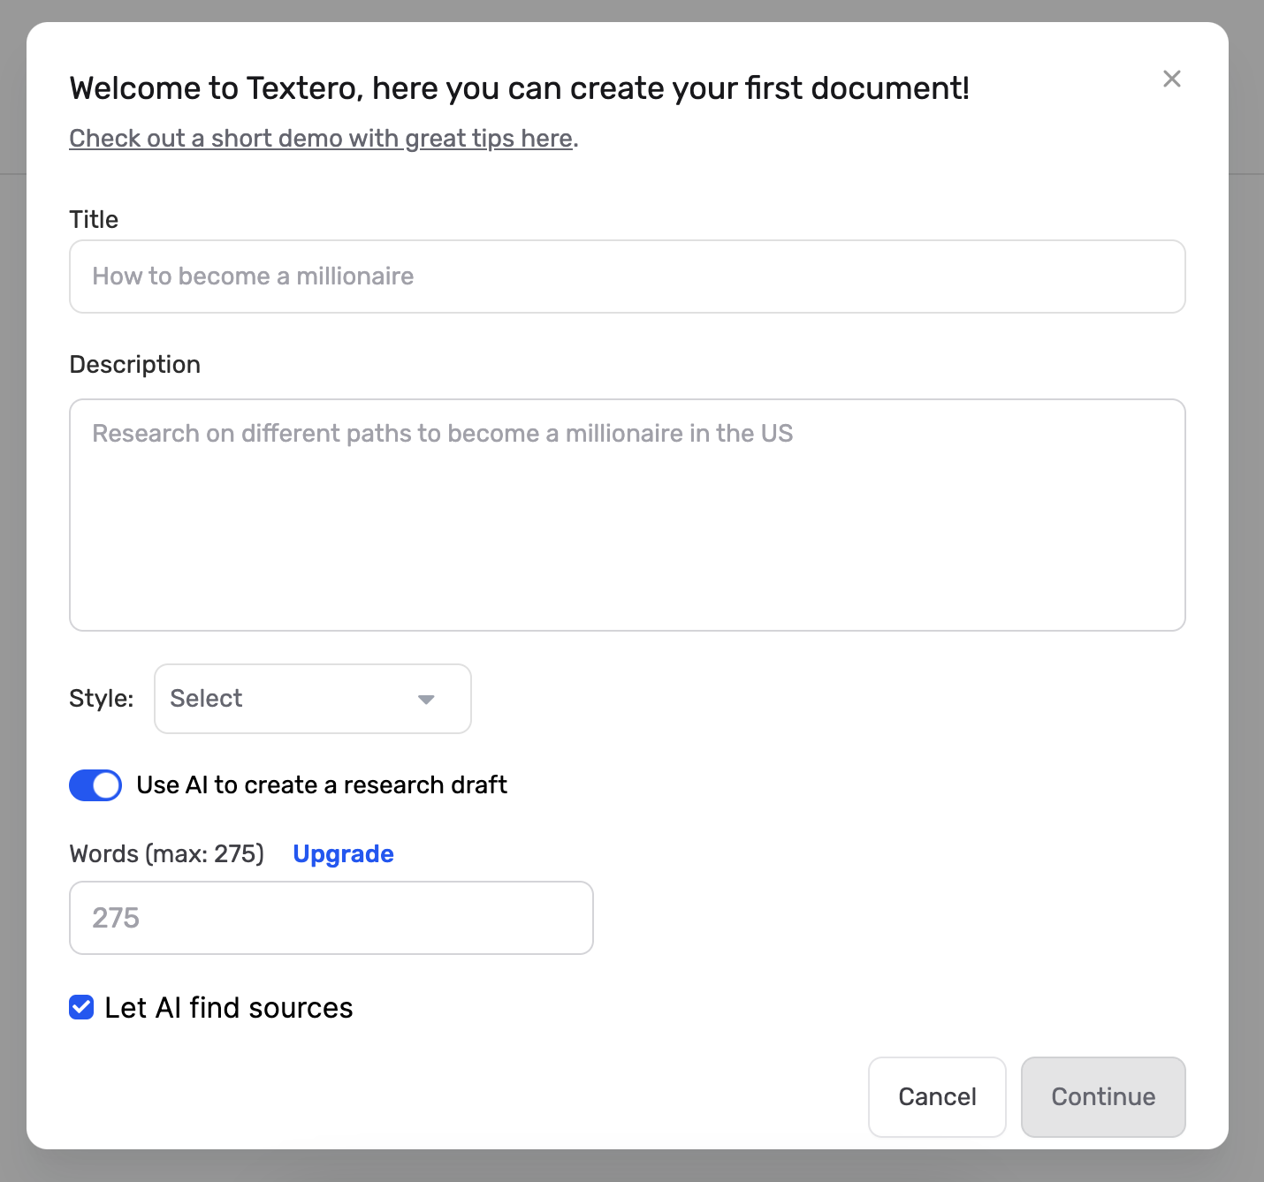Image resolution: width=1264 pixels, height=1182 pixels.
Task: Uncheck Let AI find sources checkbox
Action: click(81, 1007)
